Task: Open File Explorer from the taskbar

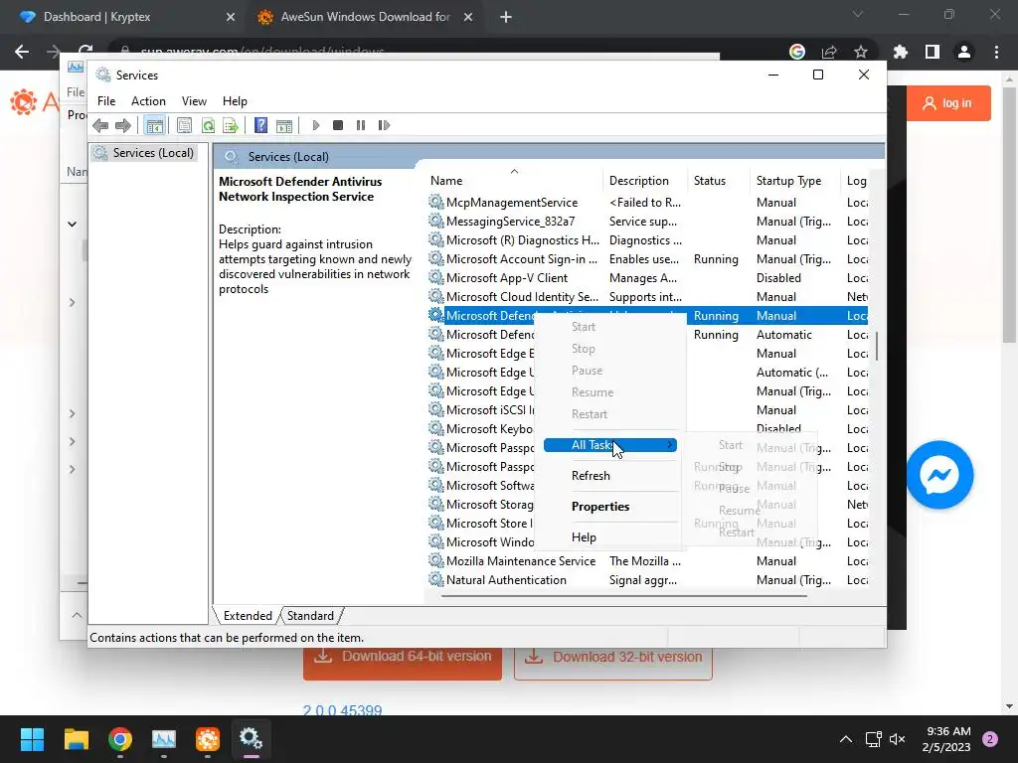Action: coord(76,739)
